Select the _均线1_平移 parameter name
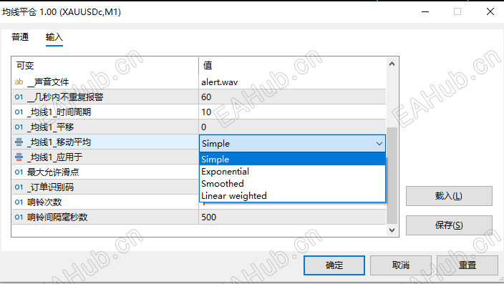This screenshot has width=504, height=284. click(x=50, y=127)
